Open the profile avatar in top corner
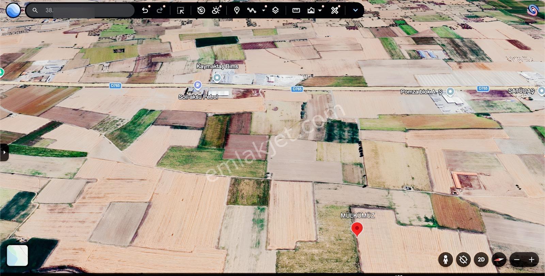The width and height of the screenshot is (545, 276). [x=533, y=10]
